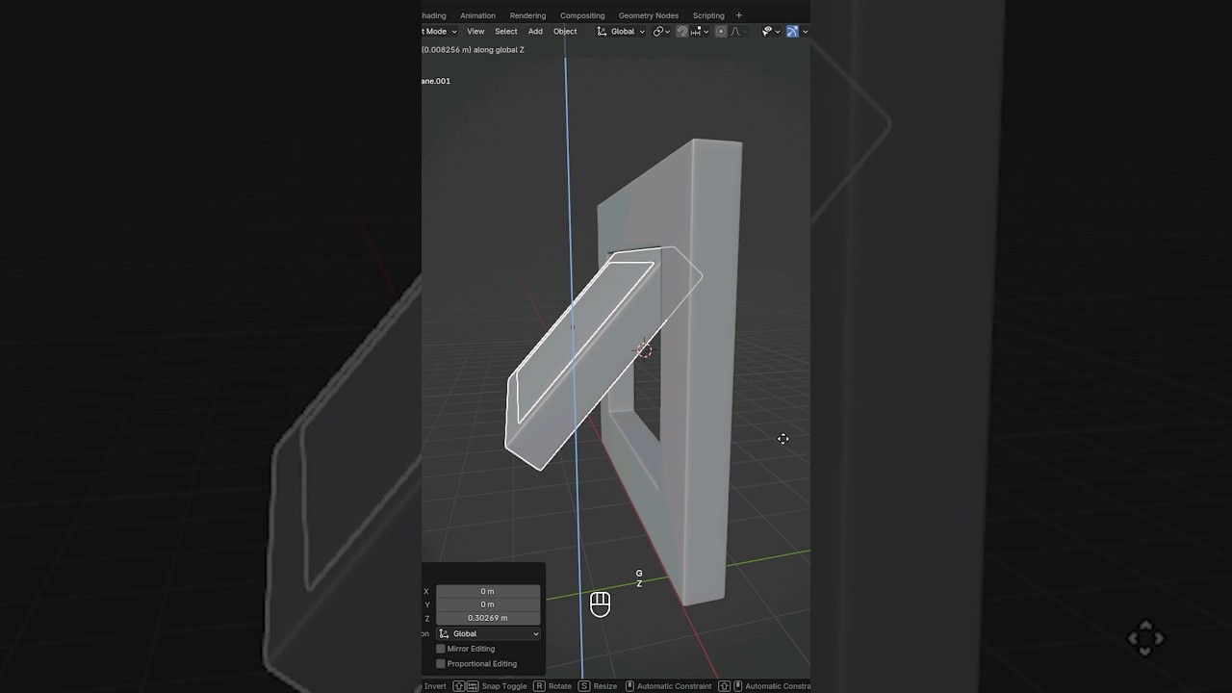
Task: Click the 3D cursor in viewport
Action: tap(644, 349)
